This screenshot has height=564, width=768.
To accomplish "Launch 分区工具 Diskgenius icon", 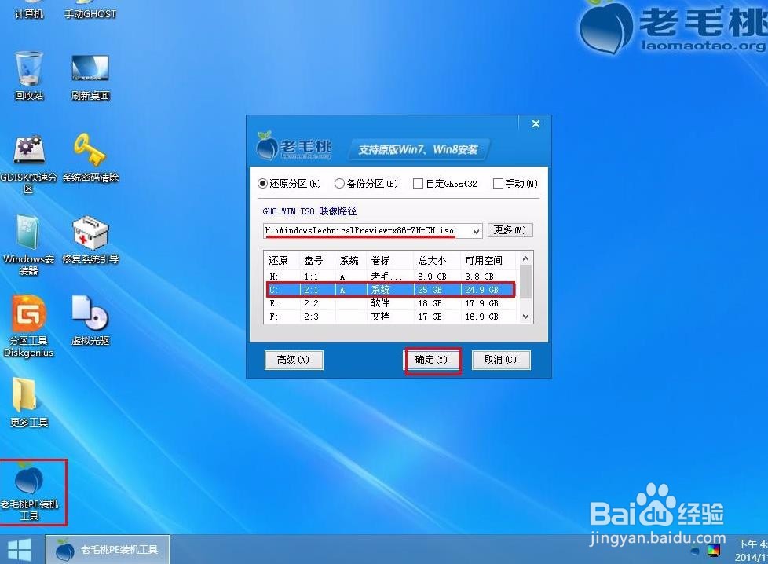I will click(29, 326).
